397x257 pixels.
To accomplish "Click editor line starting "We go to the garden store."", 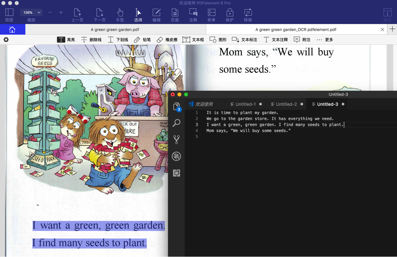I will point(270,119).
